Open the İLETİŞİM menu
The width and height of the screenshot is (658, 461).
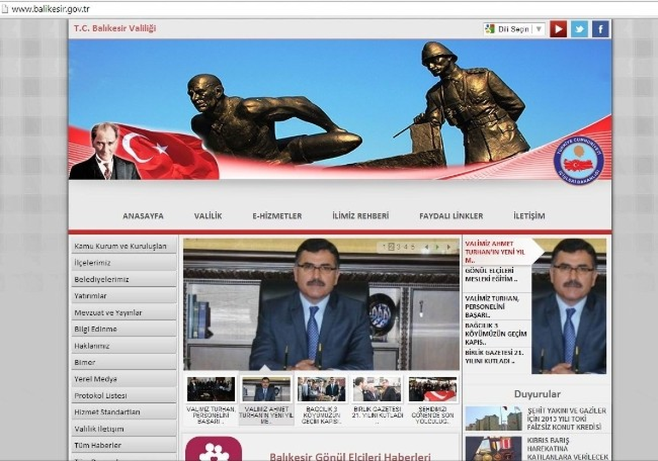click(x=529, y=216)
